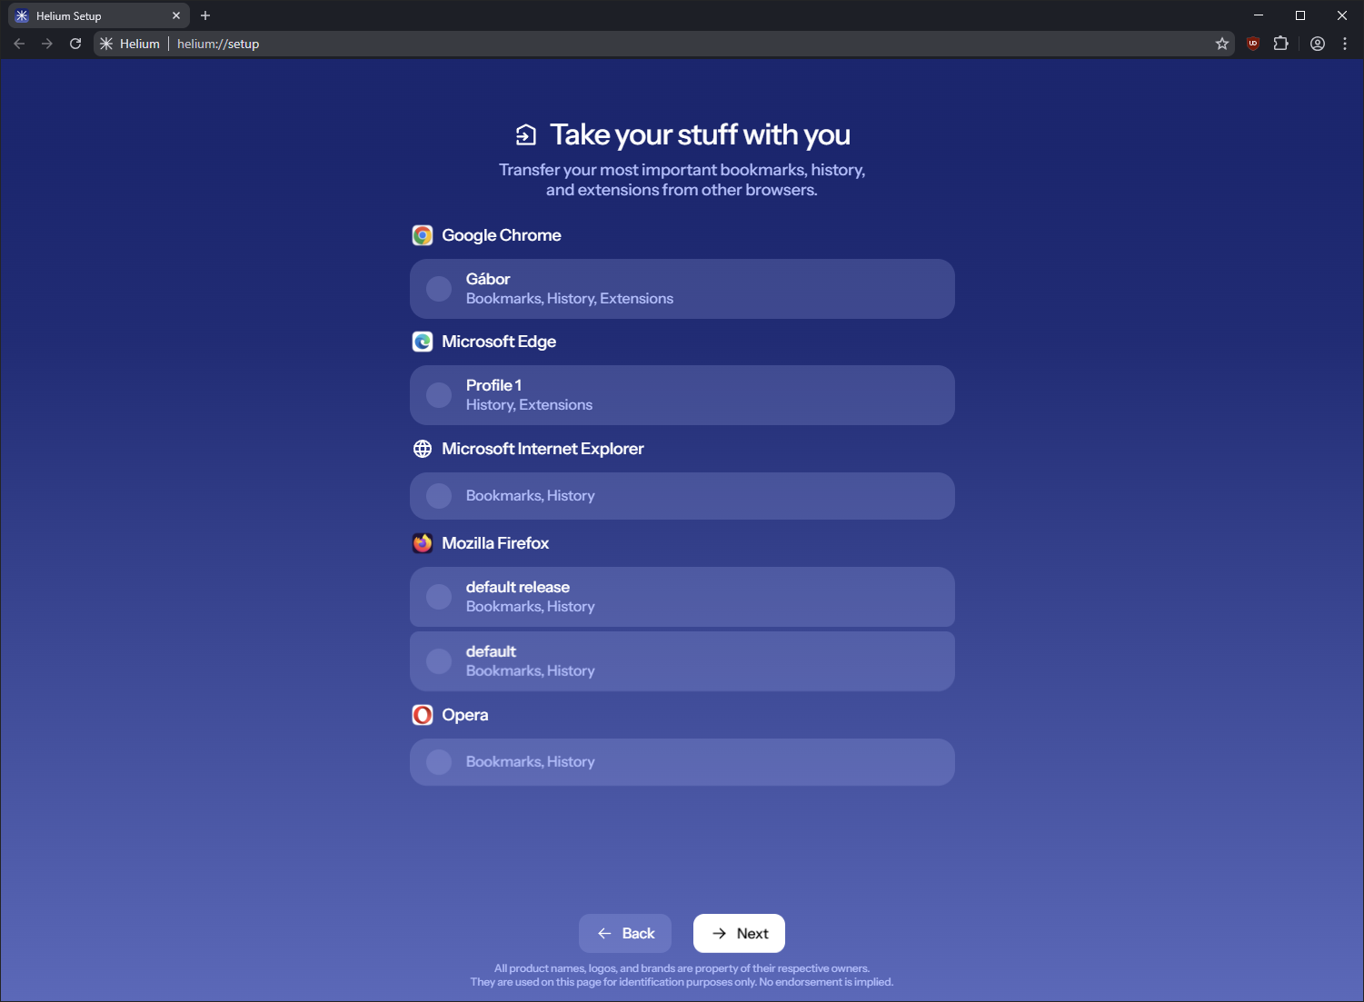This screenshot has height=1002, width=1364.
Task: Select the Firefox default profile row
Action: (x=682, y=660)
